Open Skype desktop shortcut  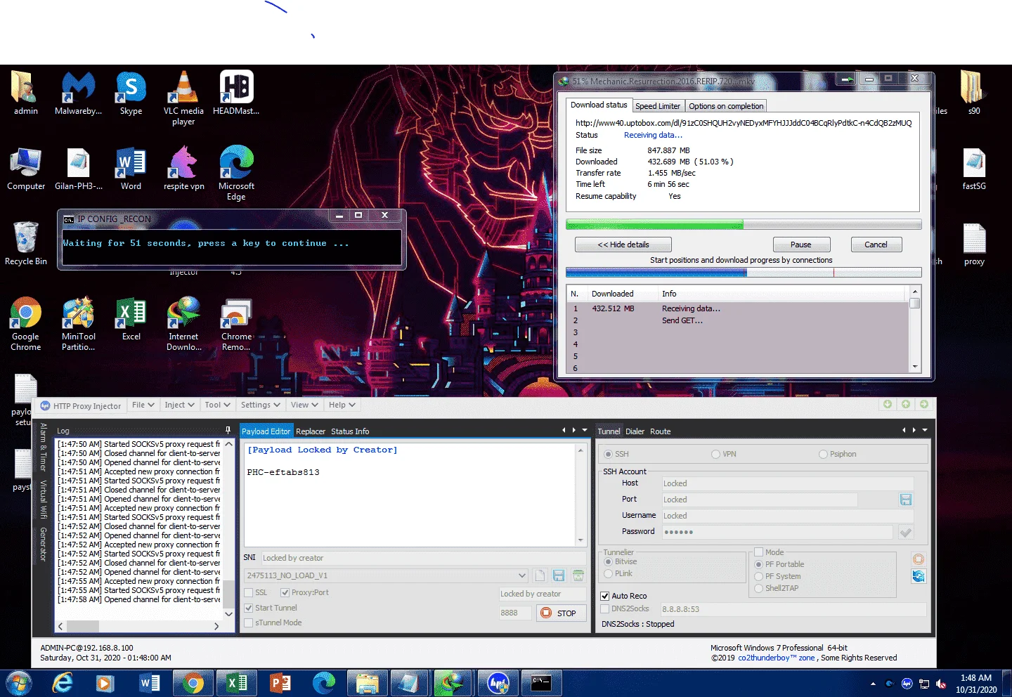tap(131, 93)
